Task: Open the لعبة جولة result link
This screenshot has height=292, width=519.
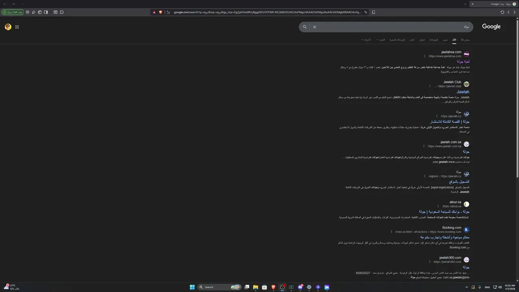Action: pos(463,62)
